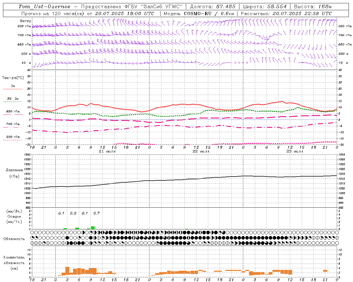
Task: Click the Рассчитано: 20.07.2025 22:38 UTC timestamp
Action: point(286,13)
